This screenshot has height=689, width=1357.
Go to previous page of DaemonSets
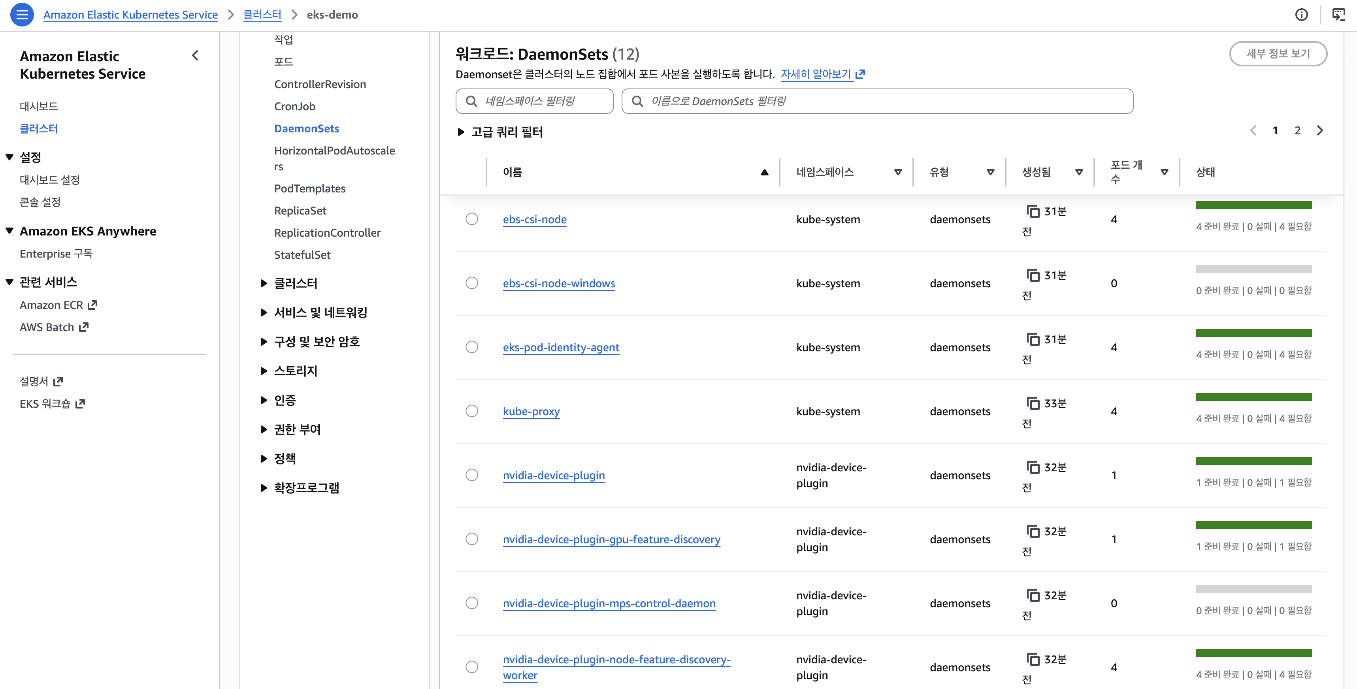click(x=1253, y=131)
